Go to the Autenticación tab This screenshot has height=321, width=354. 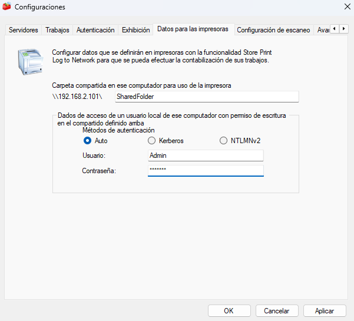point(95,30)
